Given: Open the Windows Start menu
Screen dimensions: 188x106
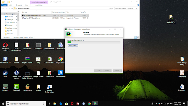Looking at the screenshot, I should 3,104.
